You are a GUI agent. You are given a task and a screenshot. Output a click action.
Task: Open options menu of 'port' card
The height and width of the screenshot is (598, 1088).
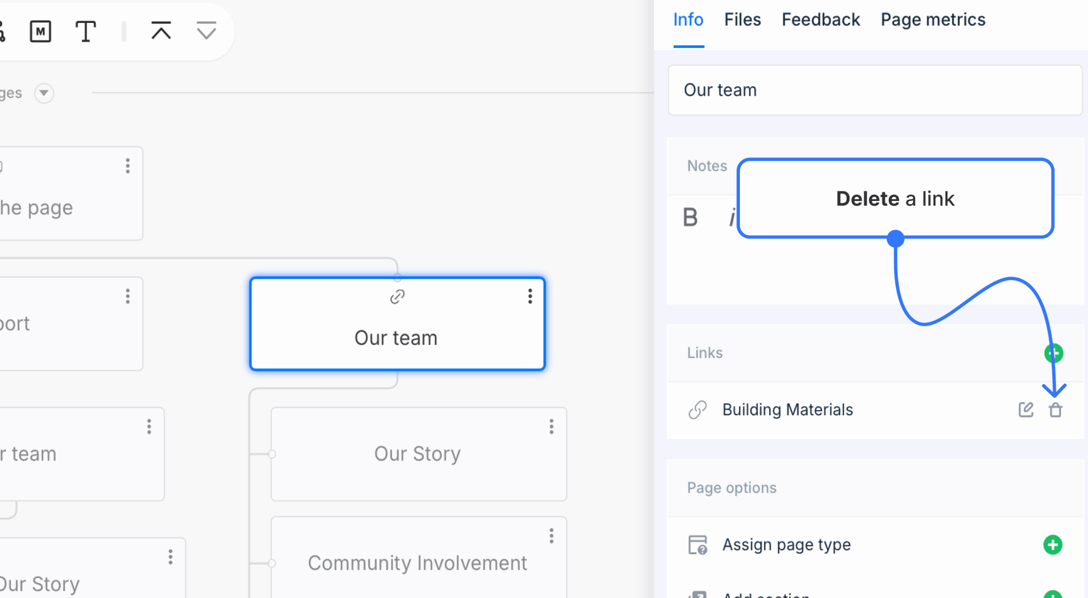click(x=127, y=296)
